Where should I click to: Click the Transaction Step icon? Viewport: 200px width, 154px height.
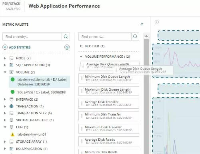[x=12, y=113]
